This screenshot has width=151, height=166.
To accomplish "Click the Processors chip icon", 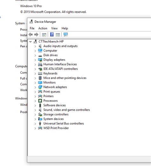I will (40, 101).
